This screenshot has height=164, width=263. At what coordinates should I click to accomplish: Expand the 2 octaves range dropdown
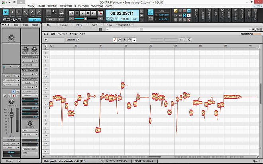30,96
